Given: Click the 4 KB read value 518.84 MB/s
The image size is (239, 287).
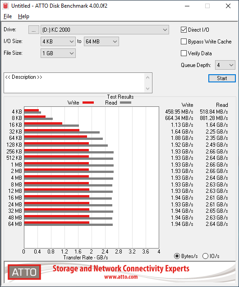Looking at the screenshot, I should 214,112.
